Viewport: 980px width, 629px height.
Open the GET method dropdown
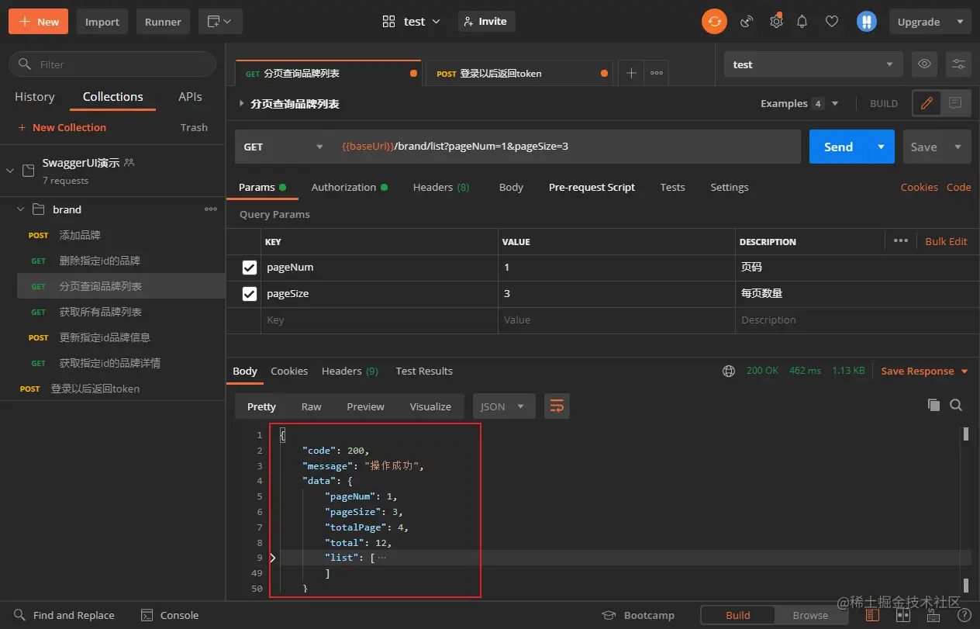click(x=284, y=147)
